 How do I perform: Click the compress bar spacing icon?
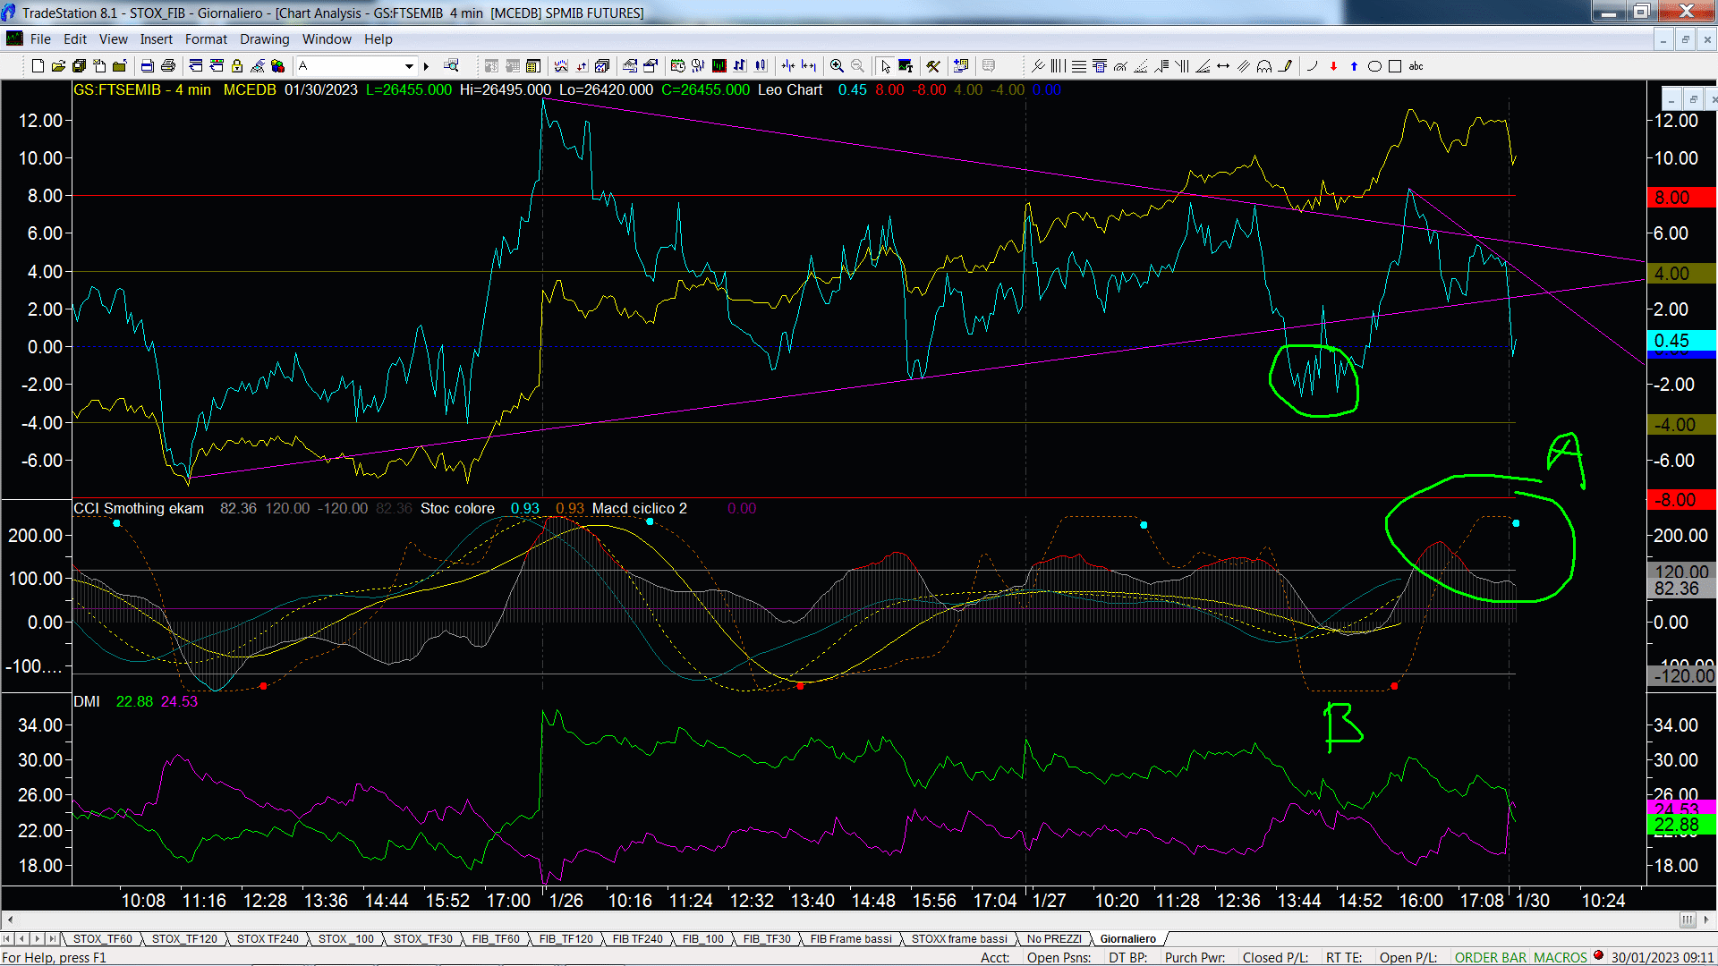787,66
